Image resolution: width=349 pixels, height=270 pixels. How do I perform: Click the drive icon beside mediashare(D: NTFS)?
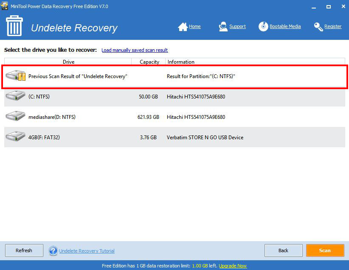pyautogui.click(x=15, y=116)
